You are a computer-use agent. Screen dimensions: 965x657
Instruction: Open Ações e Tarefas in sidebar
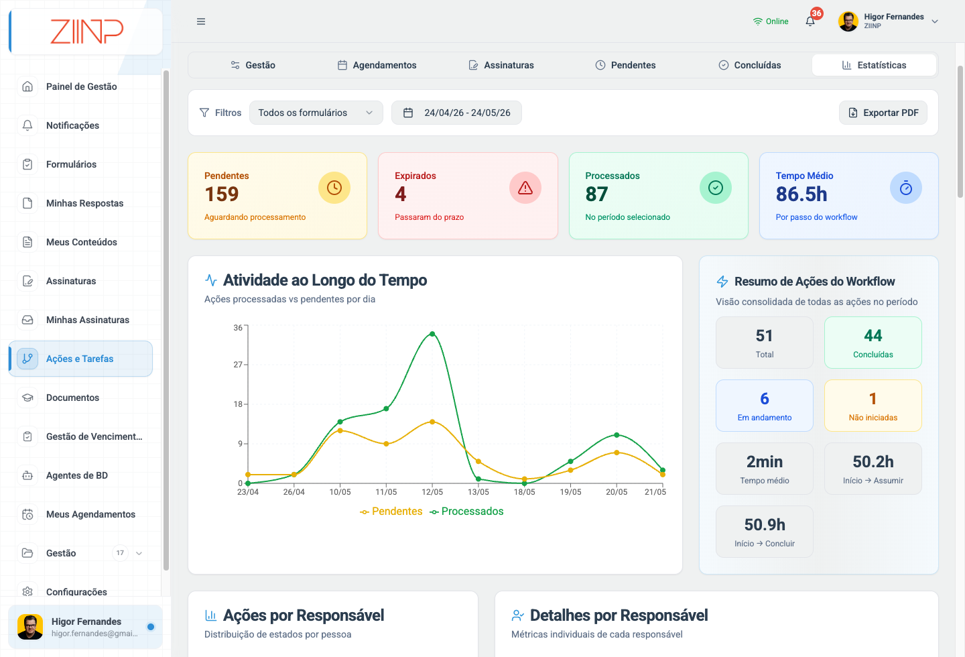[x=80, y=359]
